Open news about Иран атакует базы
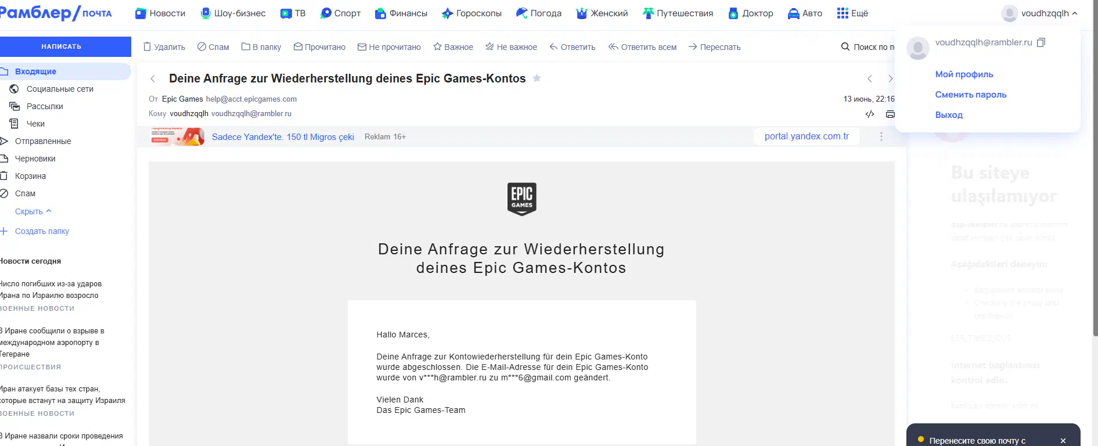Viewport: 1098px width, 446px height. 63,395
